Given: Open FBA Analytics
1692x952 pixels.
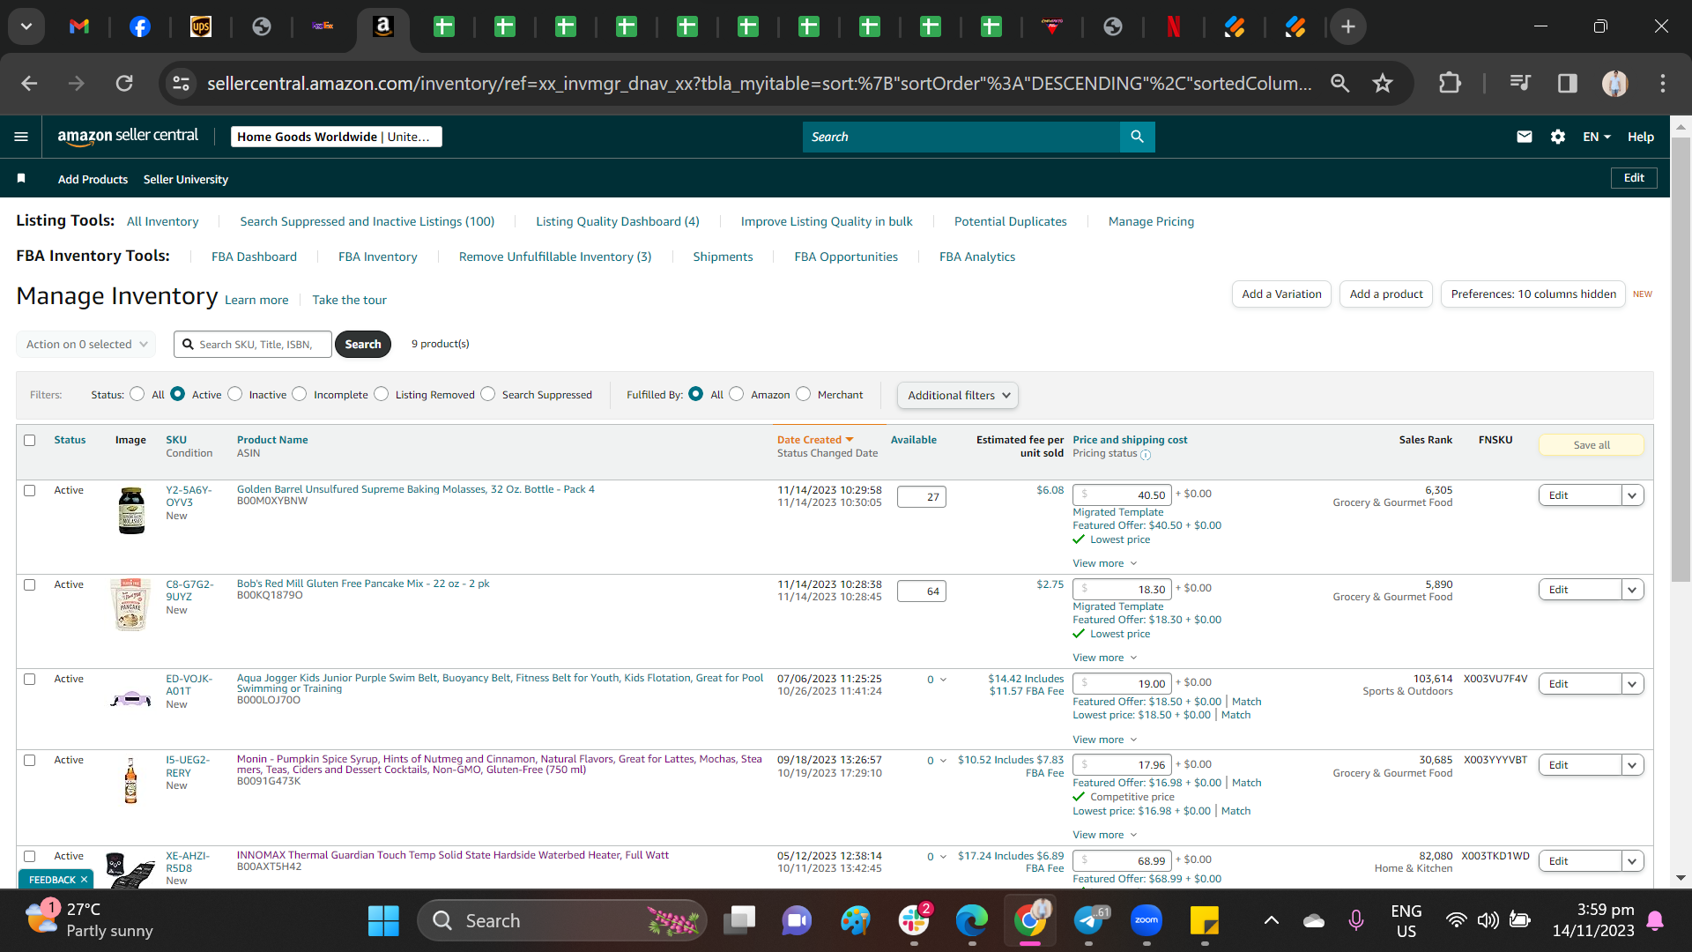Looking at the screenshot, I should tap(977, 257).
